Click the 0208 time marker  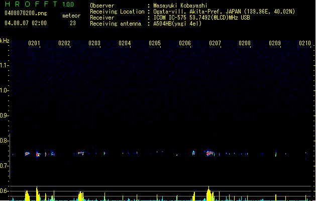tap(245, 43)
